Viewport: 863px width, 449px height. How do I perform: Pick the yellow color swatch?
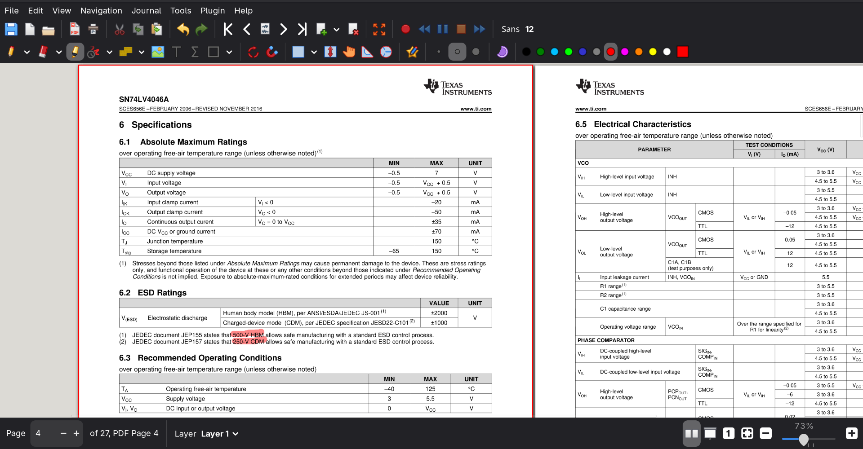653,52
